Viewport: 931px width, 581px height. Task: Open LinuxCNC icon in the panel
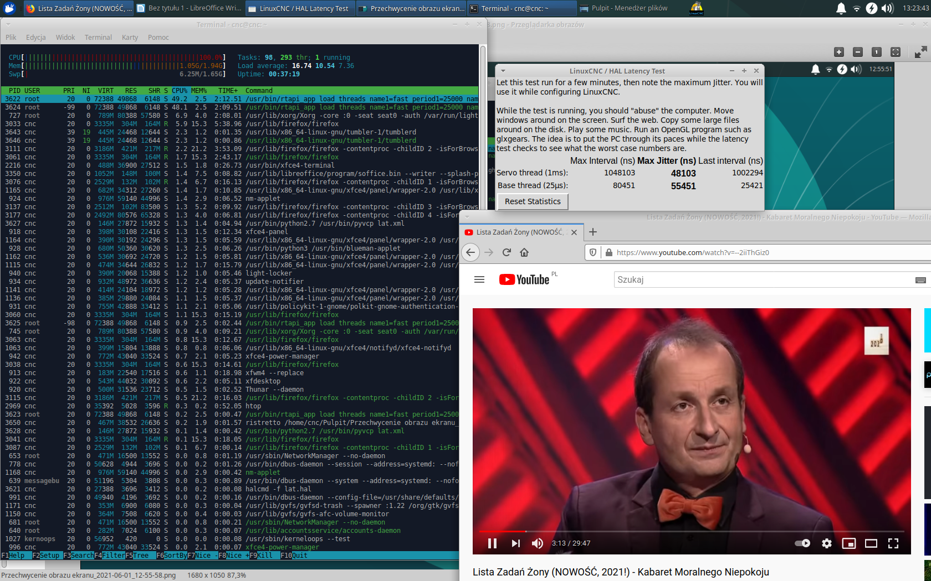click(x=697, y=8)
